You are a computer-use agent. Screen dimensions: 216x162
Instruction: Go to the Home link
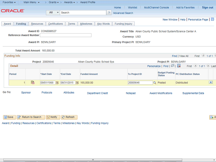pos(117,7)
